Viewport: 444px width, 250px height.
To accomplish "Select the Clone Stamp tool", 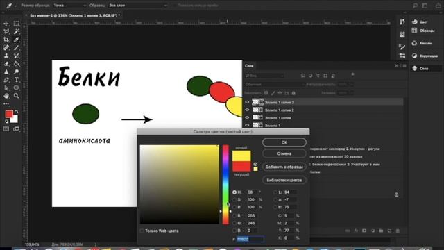I will [6, 56].
